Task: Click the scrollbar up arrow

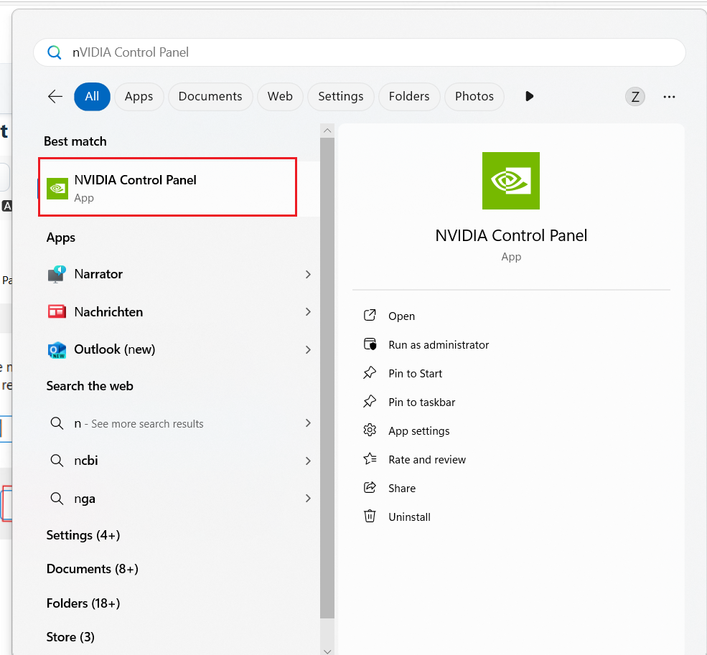Action: click(327, 131)
